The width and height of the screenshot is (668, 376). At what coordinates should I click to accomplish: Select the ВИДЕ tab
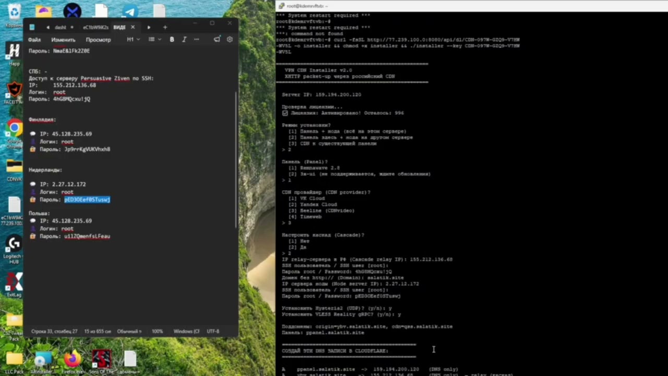coord(120,27)
